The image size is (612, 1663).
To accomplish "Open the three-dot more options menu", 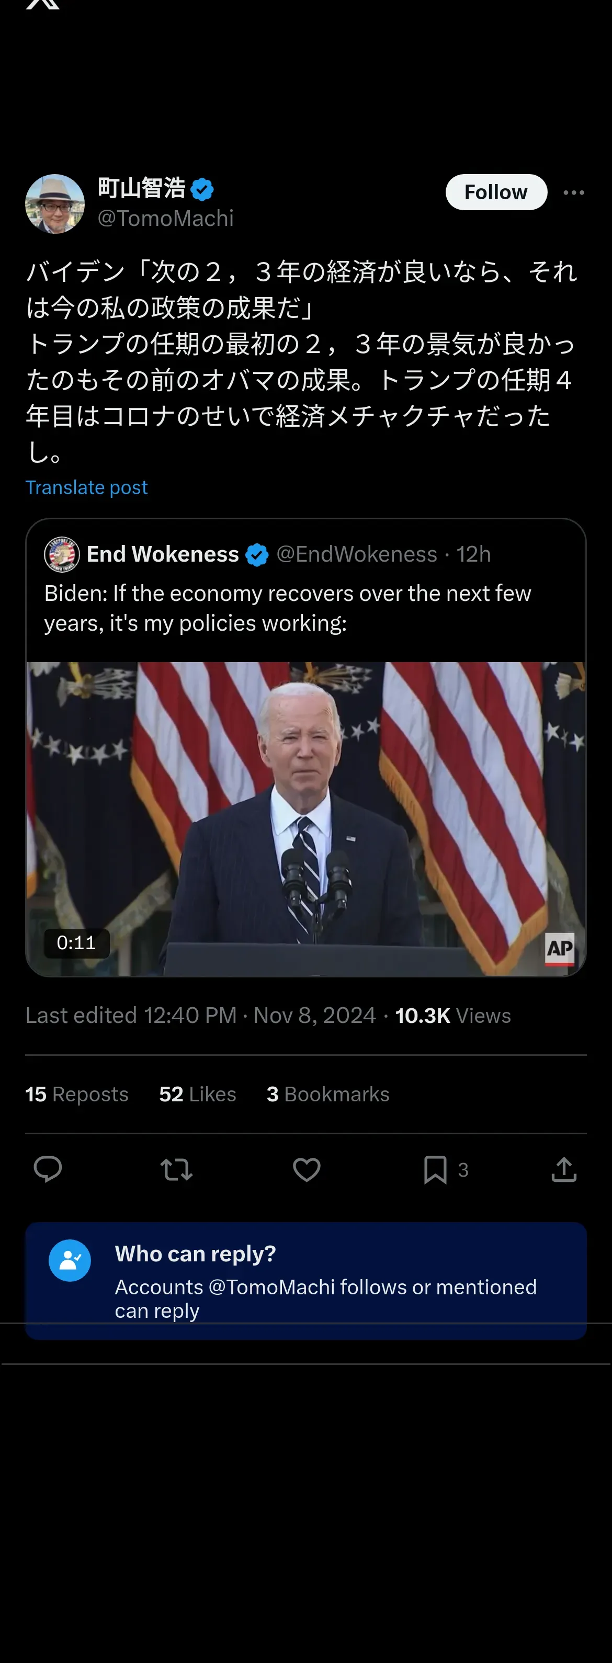I will [x=574, y=192].
